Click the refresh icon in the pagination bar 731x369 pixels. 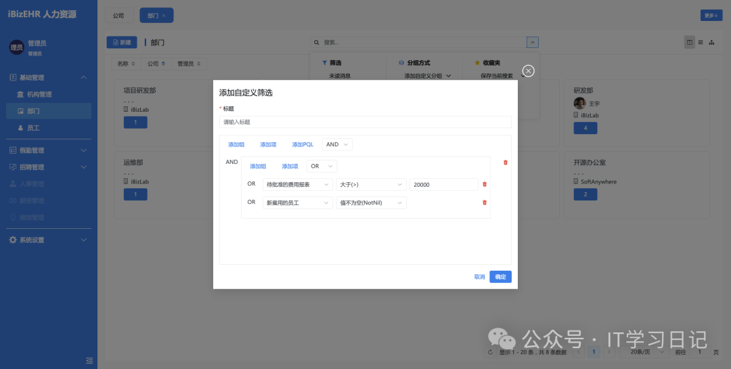(491, 352)
